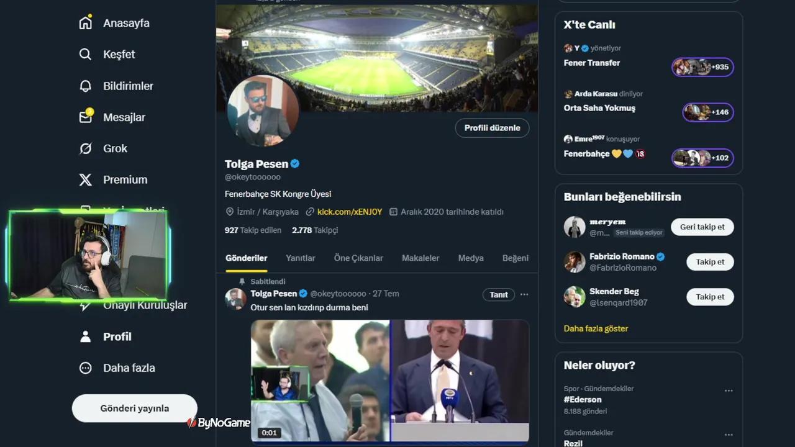Open the Anasayfa home icon
This screenshot has width=795, height=447.
point(86,23)
